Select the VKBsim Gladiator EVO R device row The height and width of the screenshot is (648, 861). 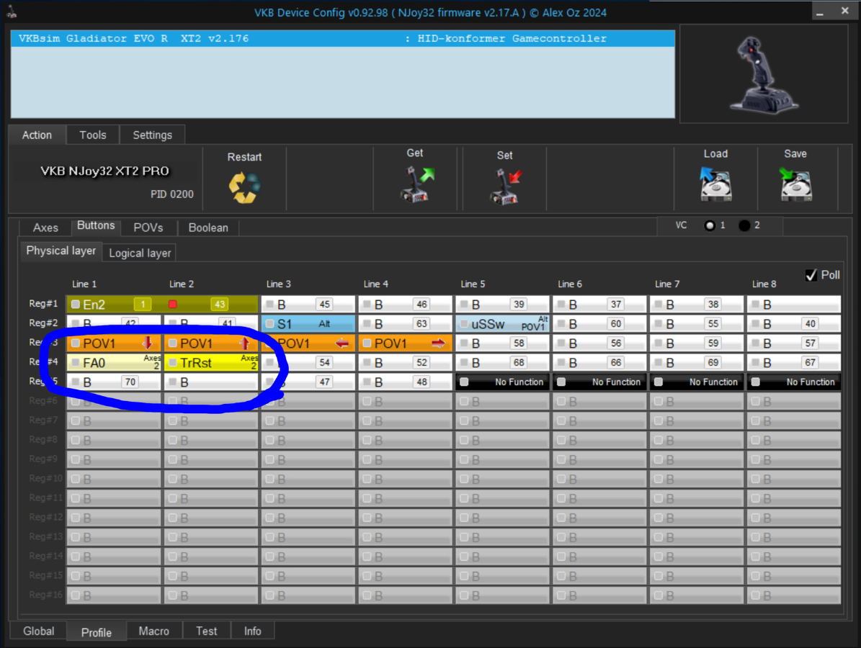[x=343, y=39]
